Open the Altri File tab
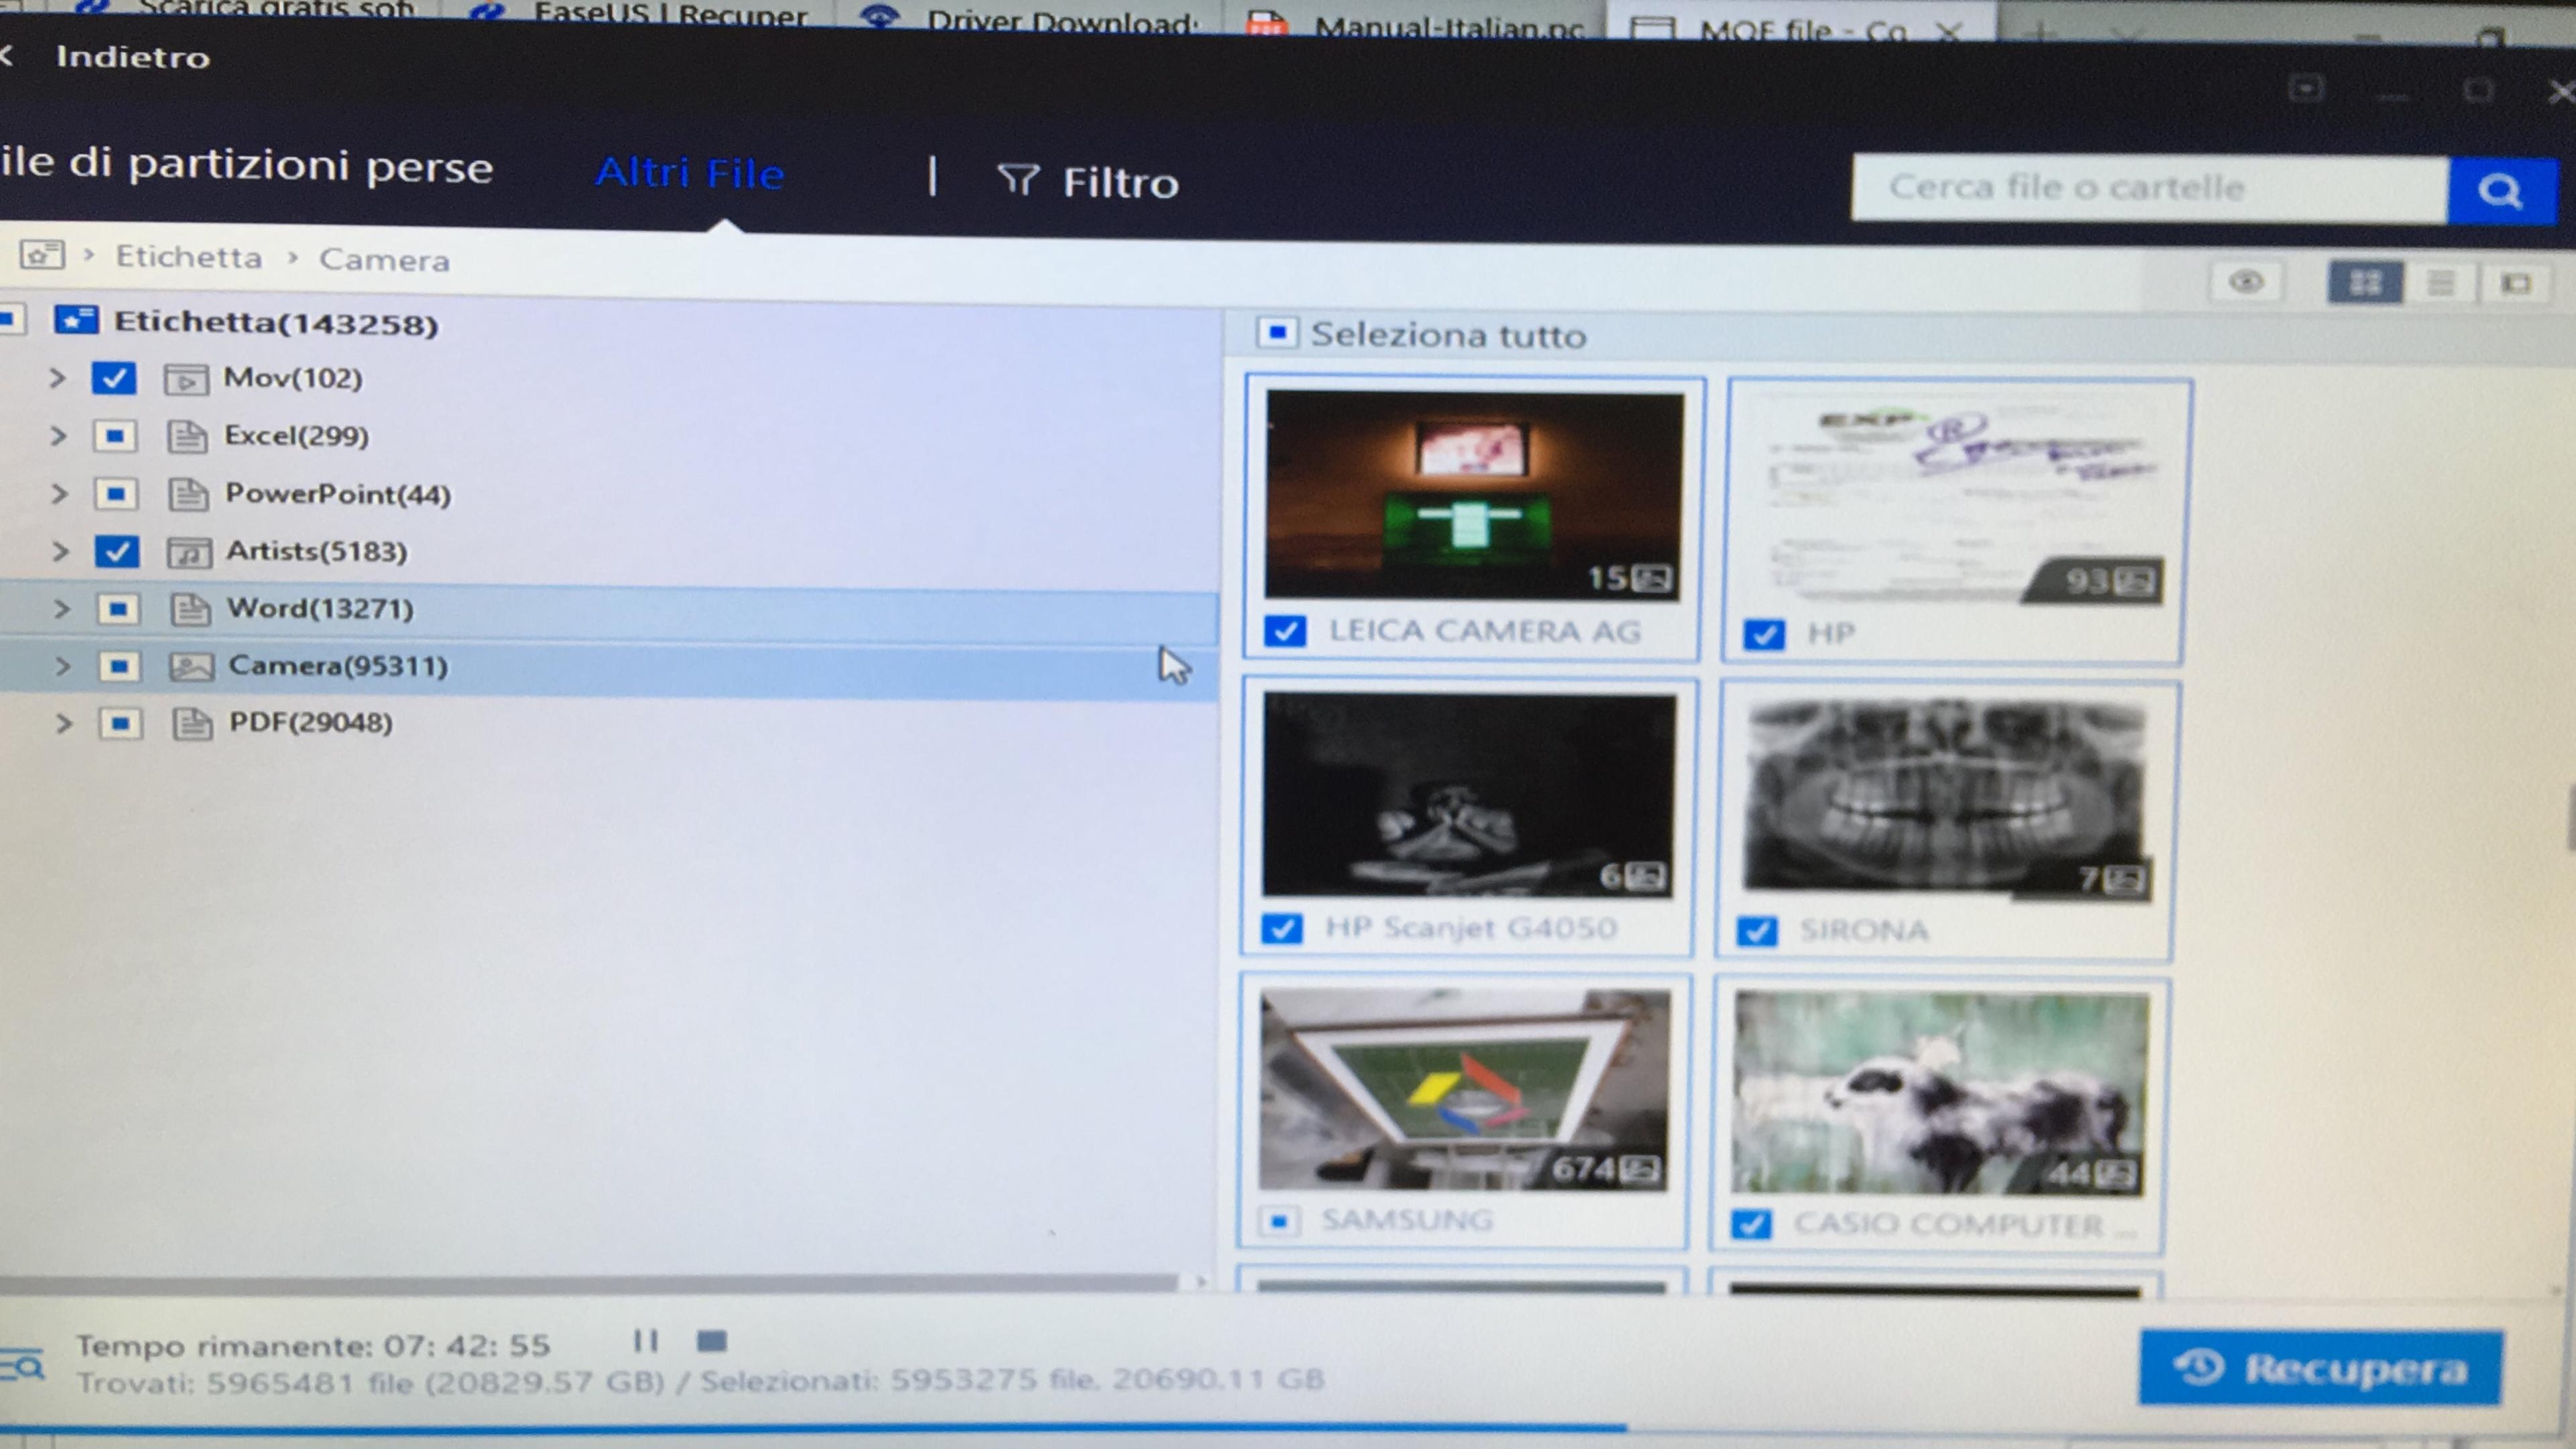This screenshot has height=1449, width=2576. (690, 173)
